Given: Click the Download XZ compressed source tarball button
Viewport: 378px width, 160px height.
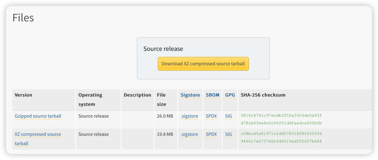Looking at the screenshot, I should click(x=203, y=64).
